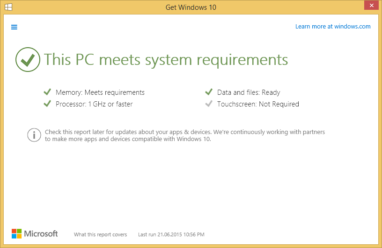
Task: Close the Get Windows 10 window
Action: click(x=371, y=5)
